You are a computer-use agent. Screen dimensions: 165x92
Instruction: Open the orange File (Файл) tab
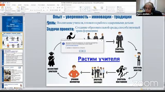(x=2, y=5)
